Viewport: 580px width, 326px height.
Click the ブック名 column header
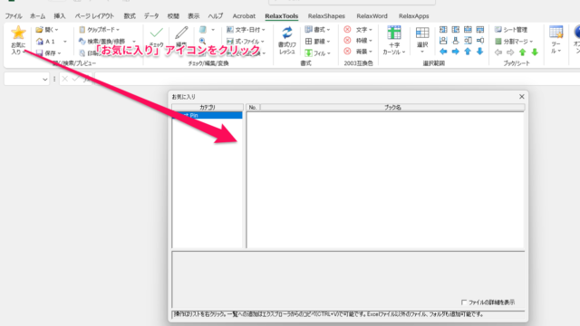pyautogui.click(x=392, y=107)
